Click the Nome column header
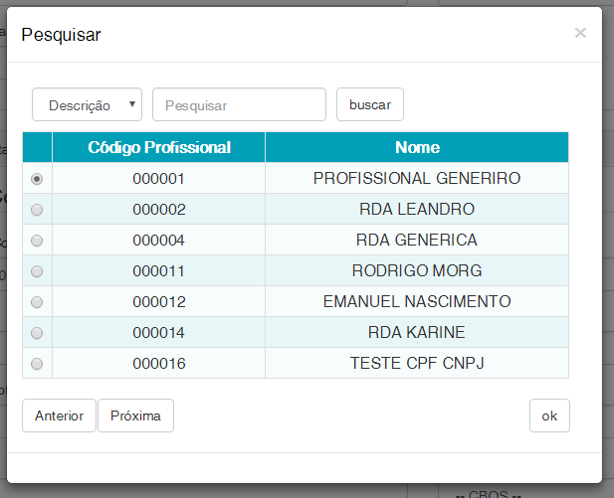Screen dimensions: 614x498 [417, 147]
